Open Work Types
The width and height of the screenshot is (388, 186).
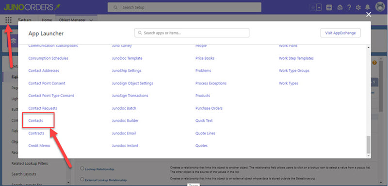click(288, 83)
